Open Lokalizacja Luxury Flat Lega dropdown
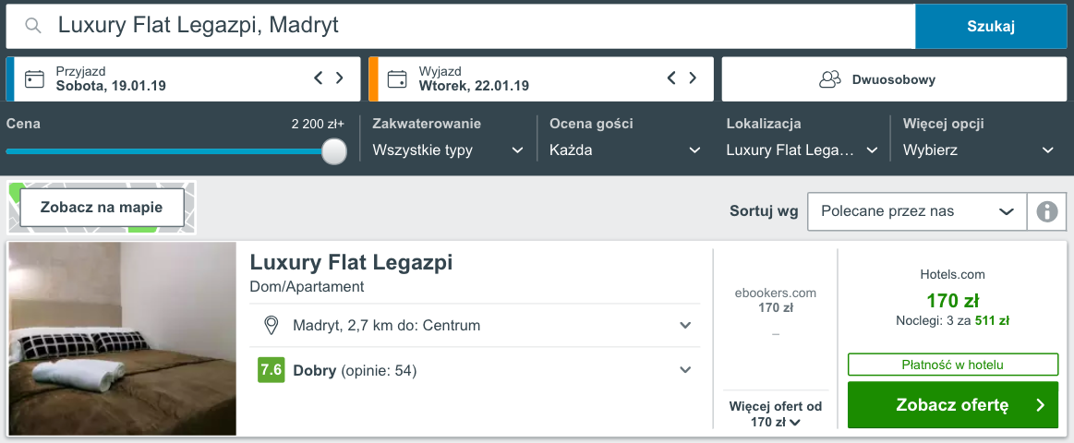 [802, 150]
